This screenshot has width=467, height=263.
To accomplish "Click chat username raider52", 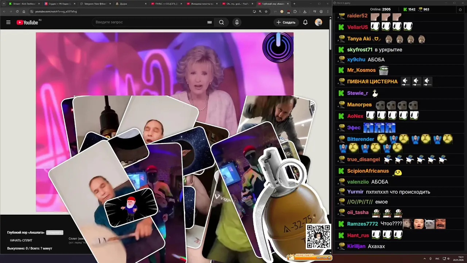I will [357, 16].
